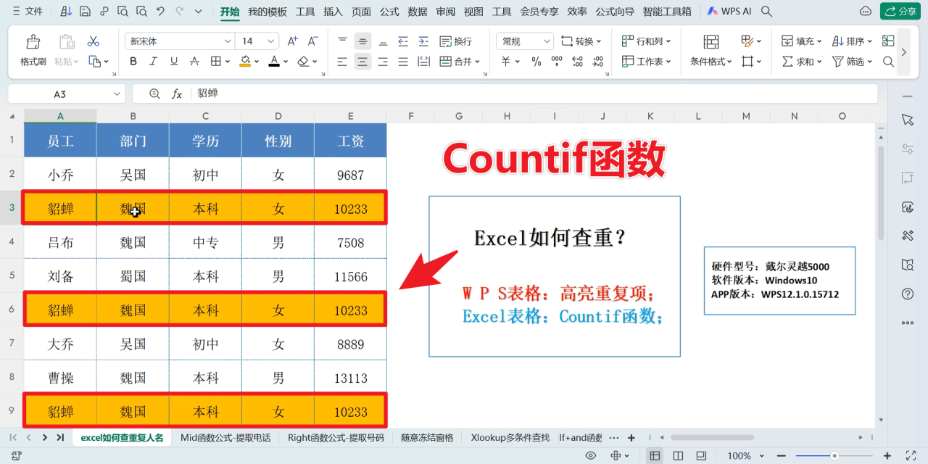
Task: Click into the formula bar showing 貂蝉
Action: (533, 94)
